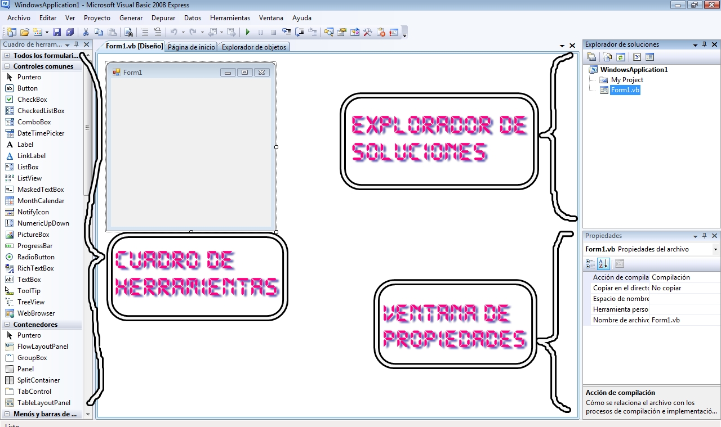This screenshot has height=427, width=721.
Task: Click the No copiar property value
Action: click(x=685, y=288)
